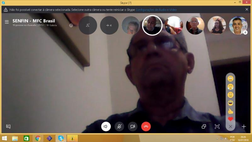Toggle the speaker audio button
252x142 pixels.
(x=106, y=127)
